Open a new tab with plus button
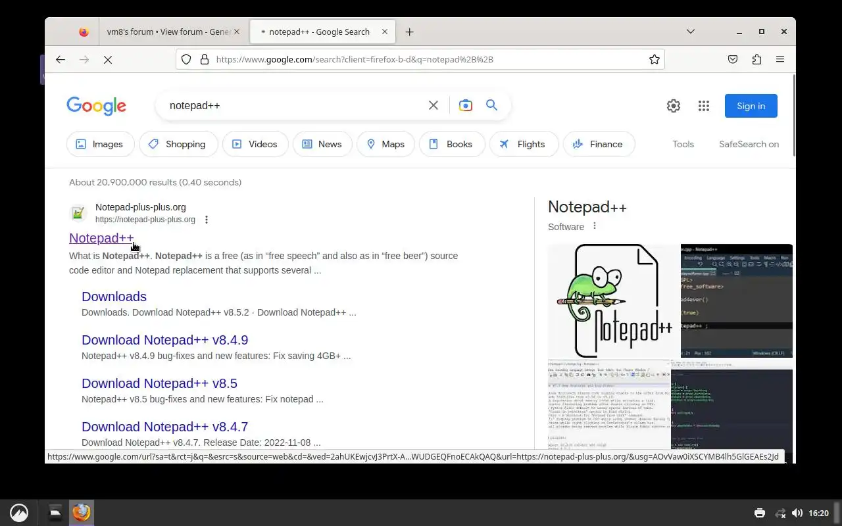The width and height of the screenshot is (842, 526). coord(410,32)
